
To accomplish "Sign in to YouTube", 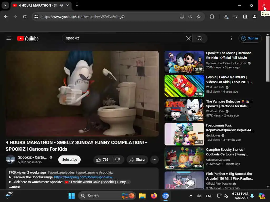I will pyautogui.click(x=250, y=38).
